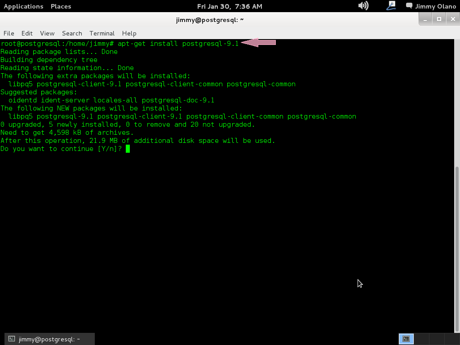Open the Search menu
This screenshot has width=460, height=345.
[72, 33]
